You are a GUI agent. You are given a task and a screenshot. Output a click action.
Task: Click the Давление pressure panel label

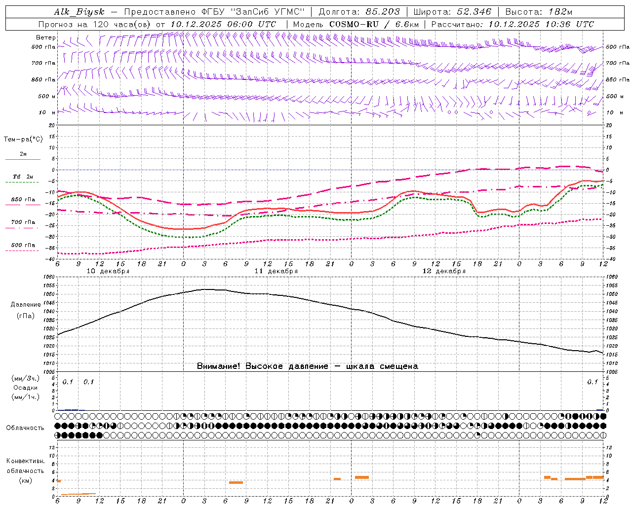[26, 305]
